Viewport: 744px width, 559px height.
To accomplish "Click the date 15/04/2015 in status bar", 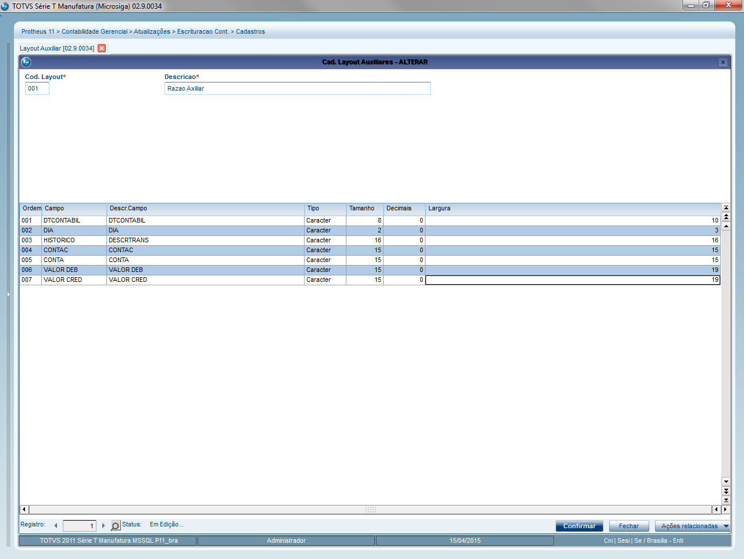I will pos(465,540).
